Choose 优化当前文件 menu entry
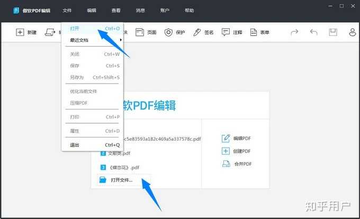The image size is (360, 219). 93,92
